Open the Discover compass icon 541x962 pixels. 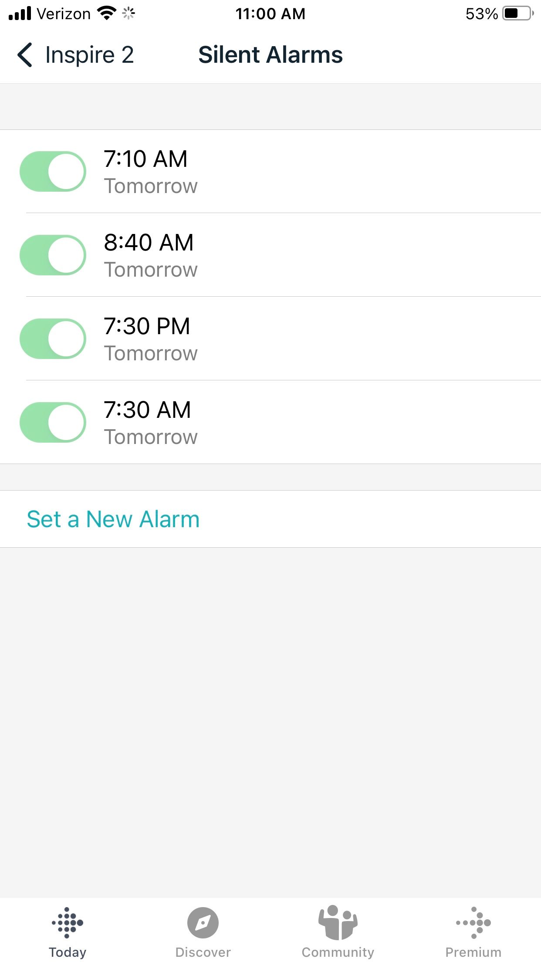(203, 922)
